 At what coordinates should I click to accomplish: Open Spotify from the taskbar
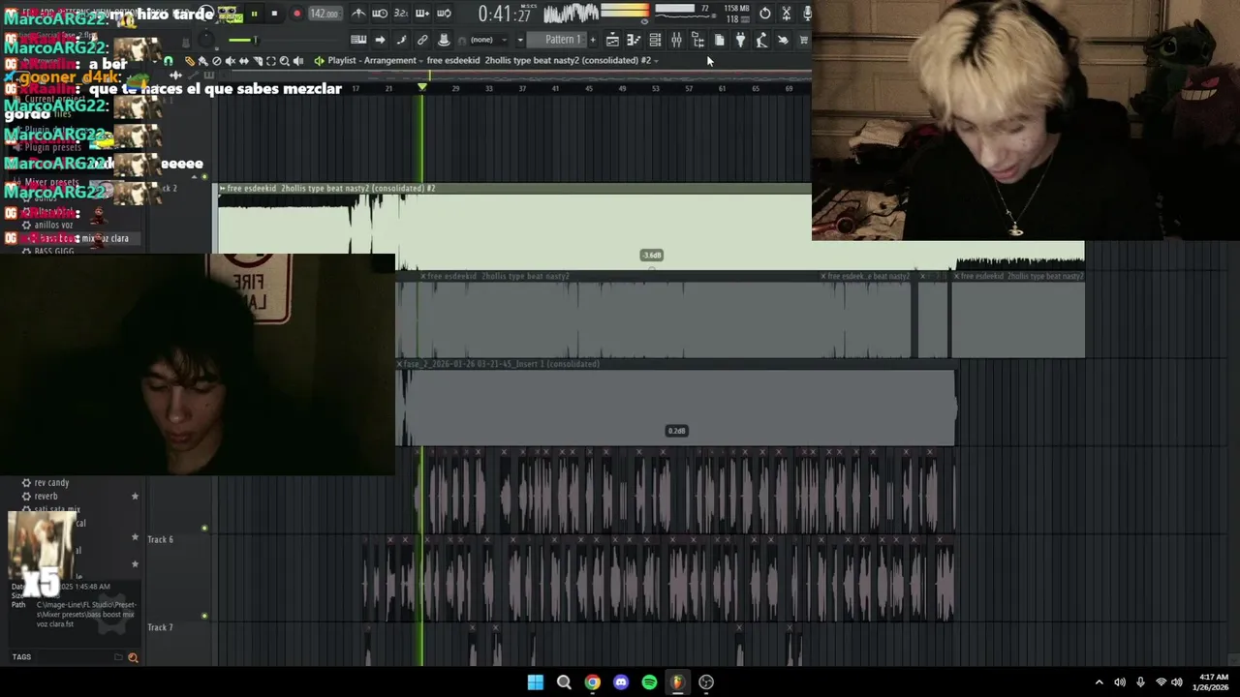[649, 682]
